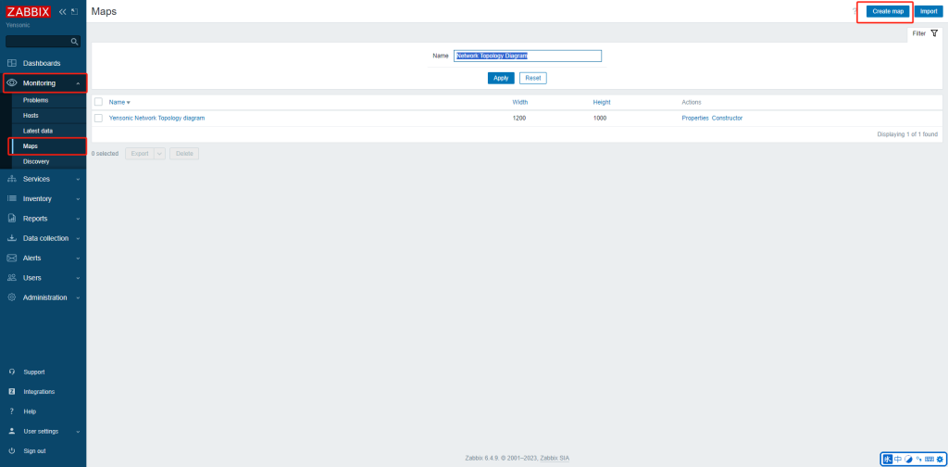The width and height of the screenshot is (948, 467).
Task: Click the Dashboards grid icon
Action: (11, 63)
